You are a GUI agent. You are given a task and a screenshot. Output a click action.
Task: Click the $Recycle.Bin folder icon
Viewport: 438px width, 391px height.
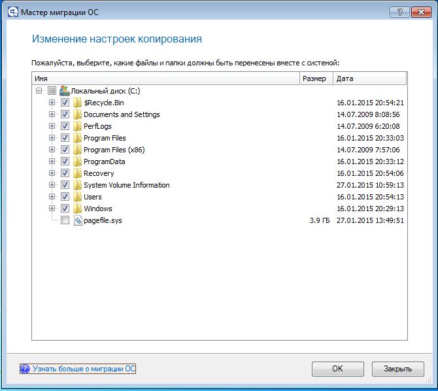coord(77,103)
